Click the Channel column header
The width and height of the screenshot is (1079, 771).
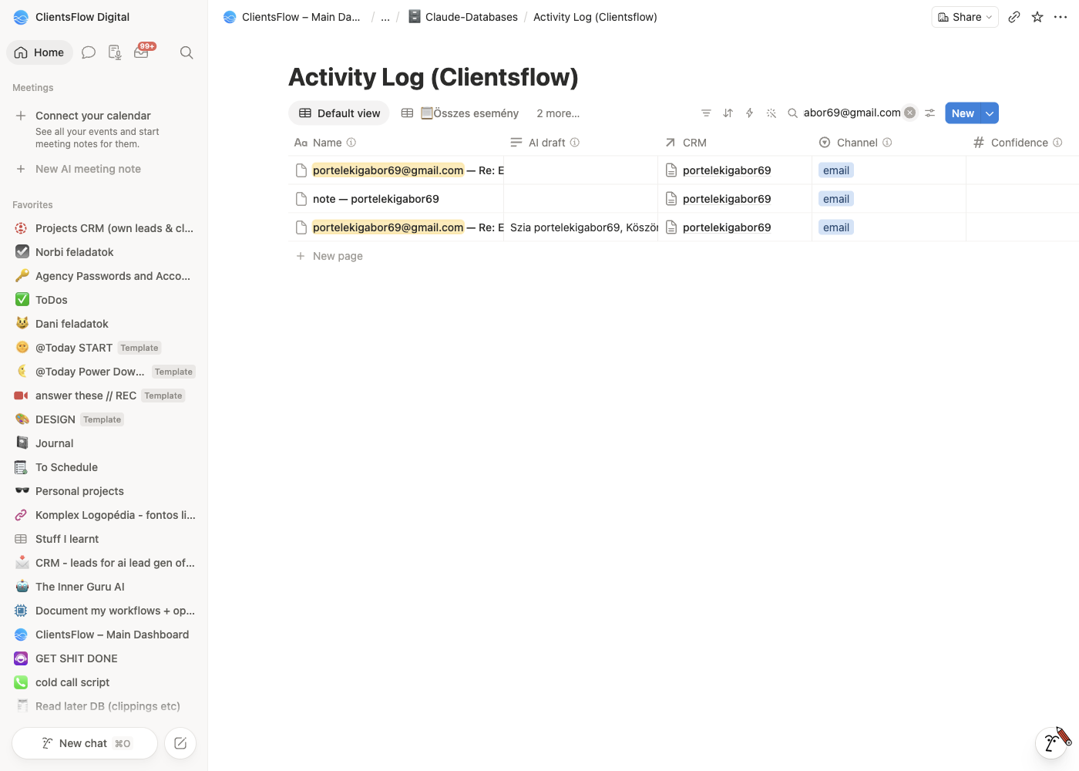click(x=889, y=143)
